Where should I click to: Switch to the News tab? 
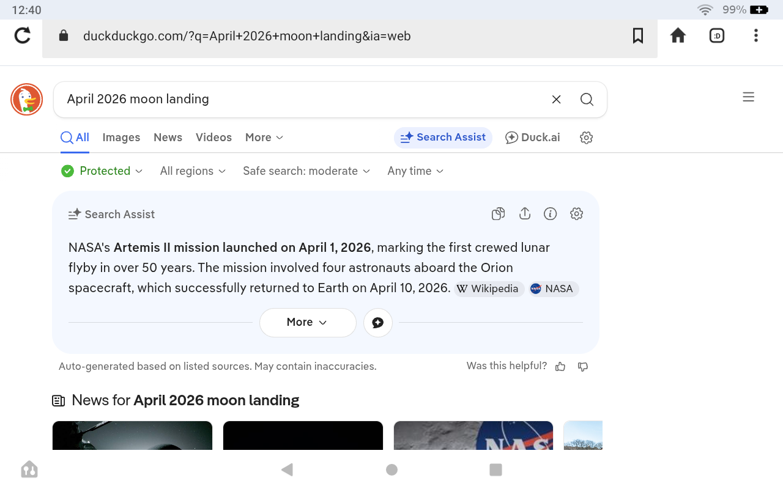tap(168, 138)
